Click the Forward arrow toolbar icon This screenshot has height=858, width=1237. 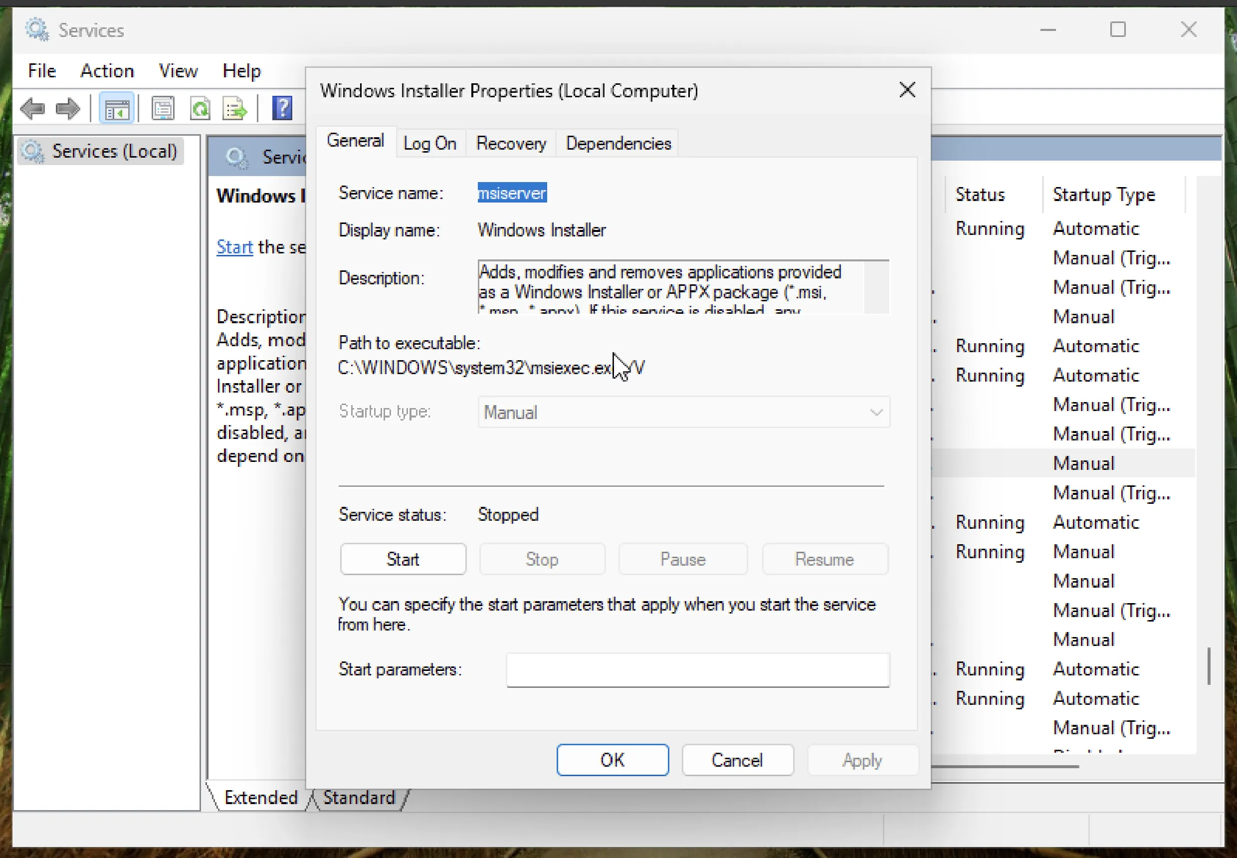tap(68, 109)
